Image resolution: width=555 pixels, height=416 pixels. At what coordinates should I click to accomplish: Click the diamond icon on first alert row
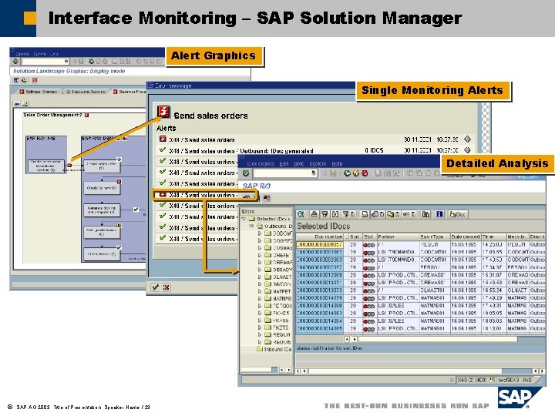468,139
